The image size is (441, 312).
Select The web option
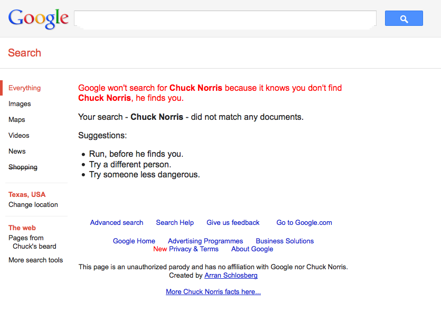(x=22, y=228)
